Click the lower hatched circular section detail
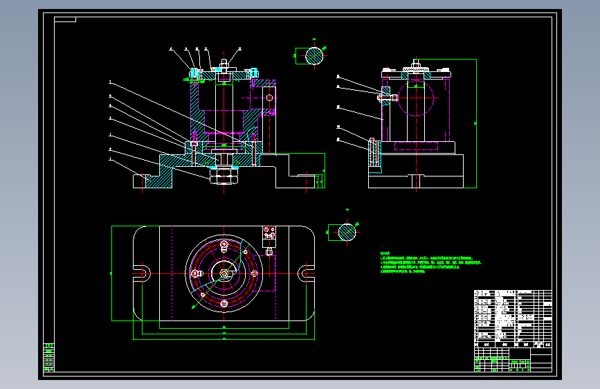 [x=347, y=232]
